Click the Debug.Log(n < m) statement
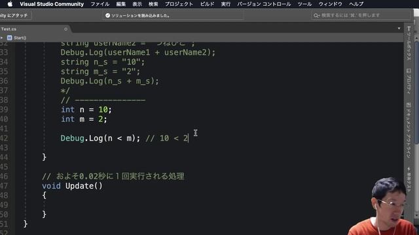 coord(100,138)
